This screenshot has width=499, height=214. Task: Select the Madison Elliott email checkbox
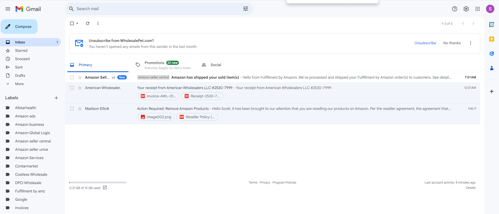(72, 109)
